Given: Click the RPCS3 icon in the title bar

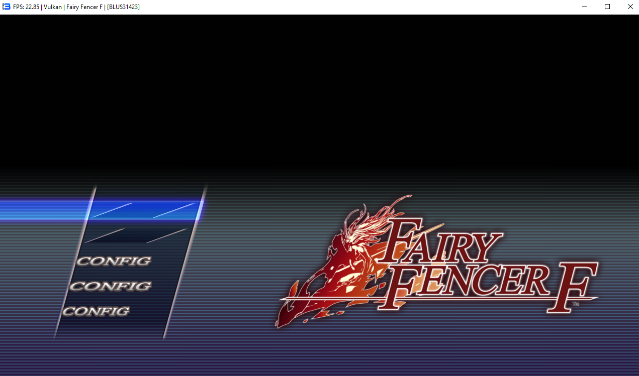Looking at the screenshot, I should coord(7,7).
